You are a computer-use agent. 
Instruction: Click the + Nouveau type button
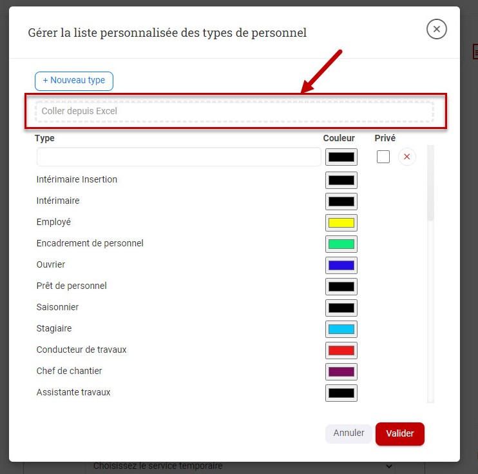(x=74, y=81)
